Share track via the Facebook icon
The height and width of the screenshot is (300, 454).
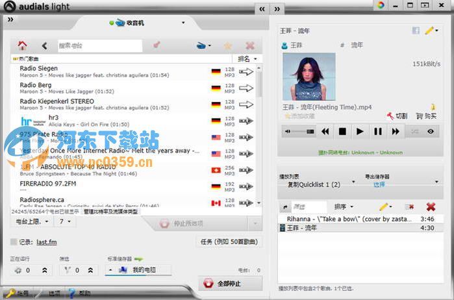(416, 31)
